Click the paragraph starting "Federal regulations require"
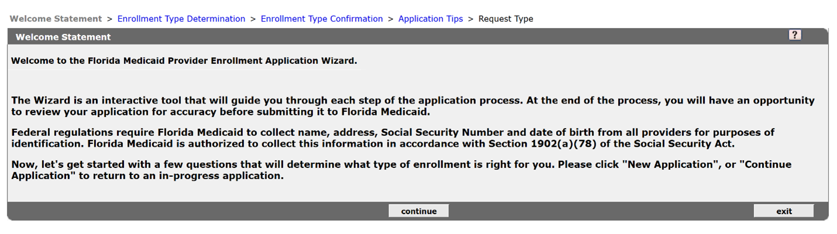Screen dimensions: 837x234 pyautogui.click(x=392, y=138)
